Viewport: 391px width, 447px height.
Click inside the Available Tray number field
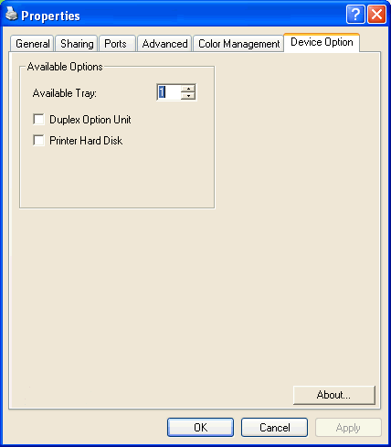(169, 92)
